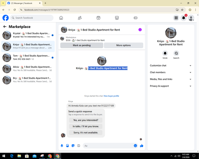Image resolution: width=199 pixels, height=159 pixels.
Task: Open Tom's conversation in the list
Action: [x=28, y=58]
